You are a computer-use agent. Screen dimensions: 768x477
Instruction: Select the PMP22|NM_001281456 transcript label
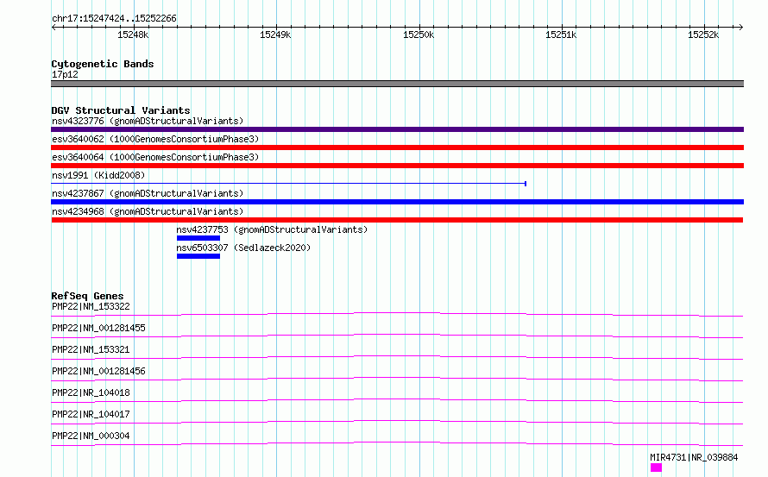click(98, 371)
